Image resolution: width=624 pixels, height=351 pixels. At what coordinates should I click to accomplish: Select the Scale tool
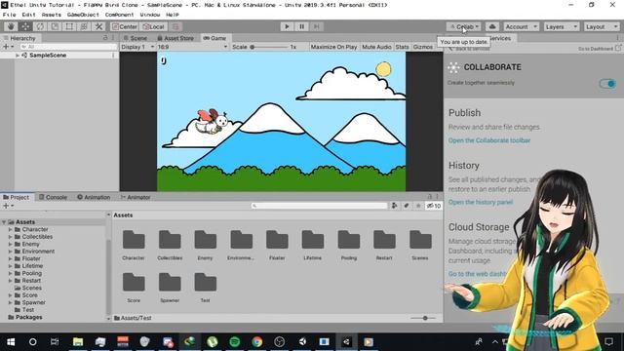55,26
